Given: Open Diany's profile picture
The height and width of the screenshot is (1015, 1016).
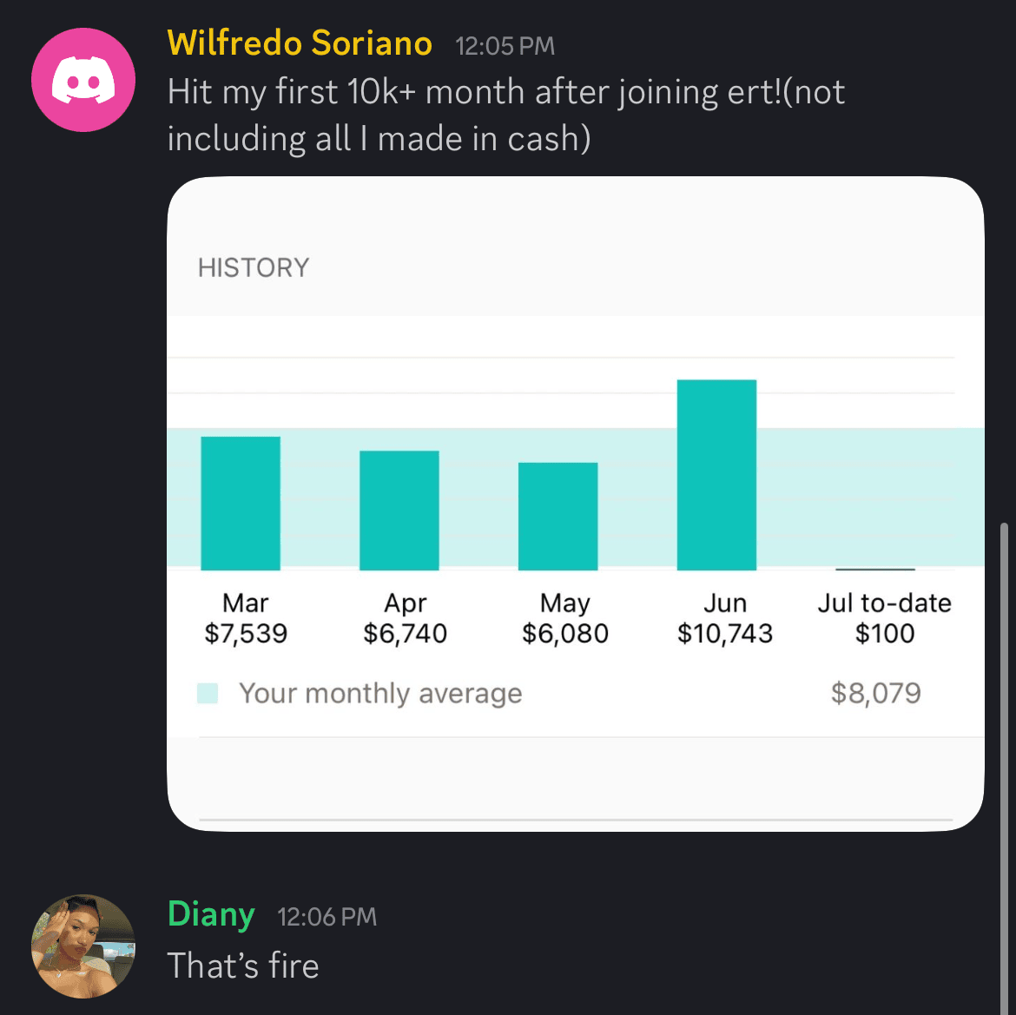Looking at the screenshot, I should pyautogui.click(x=83, y=946).
